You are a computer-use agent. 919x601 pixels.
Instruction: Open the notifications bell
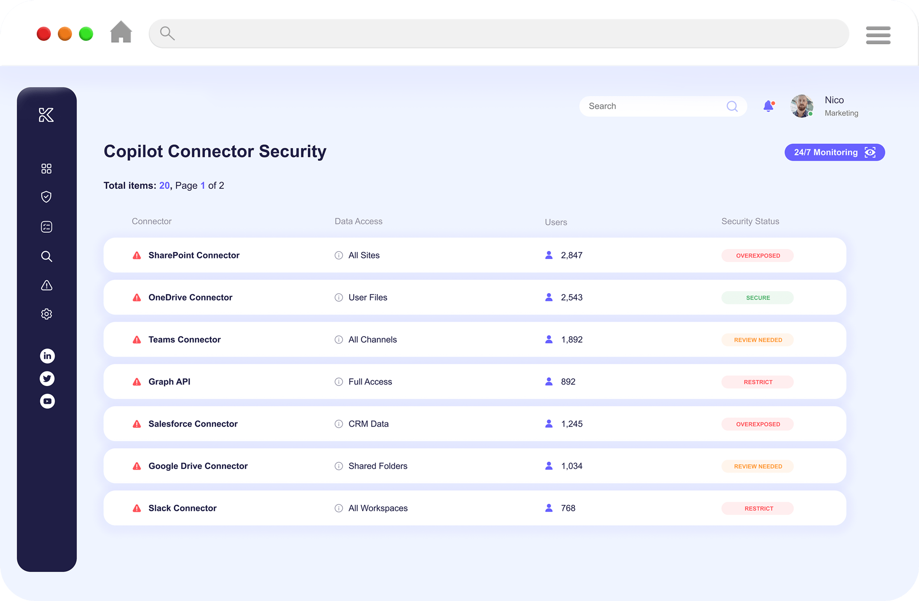pos(769,106)
